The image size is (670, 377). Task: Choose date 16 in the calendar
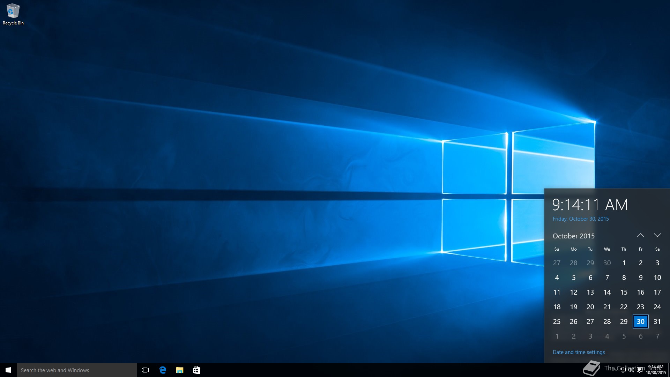coord(641,292)
